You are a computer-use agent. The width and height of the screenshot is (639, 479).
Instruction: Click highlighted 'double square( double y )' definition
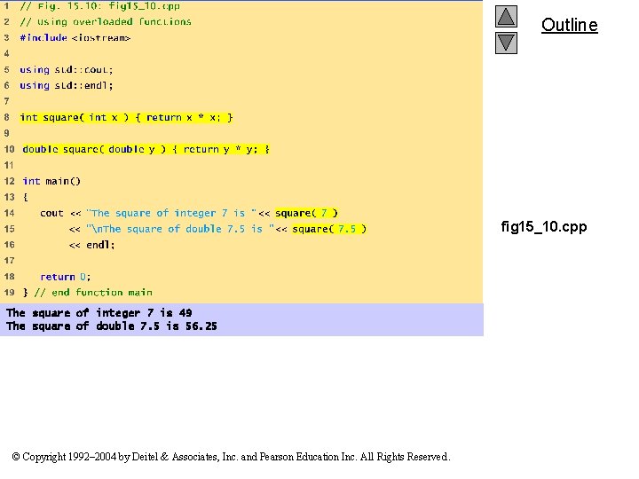tap(146, 149)
